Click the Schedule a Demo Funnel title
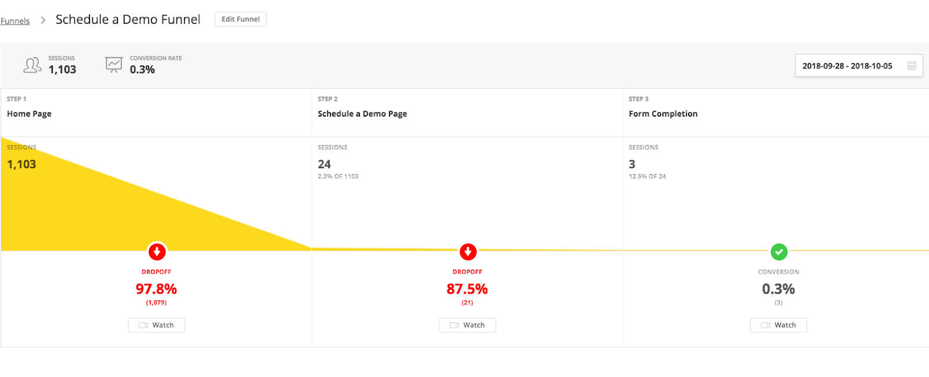The height and width of the screenshot is (377, 929). [x=128, y=20]
